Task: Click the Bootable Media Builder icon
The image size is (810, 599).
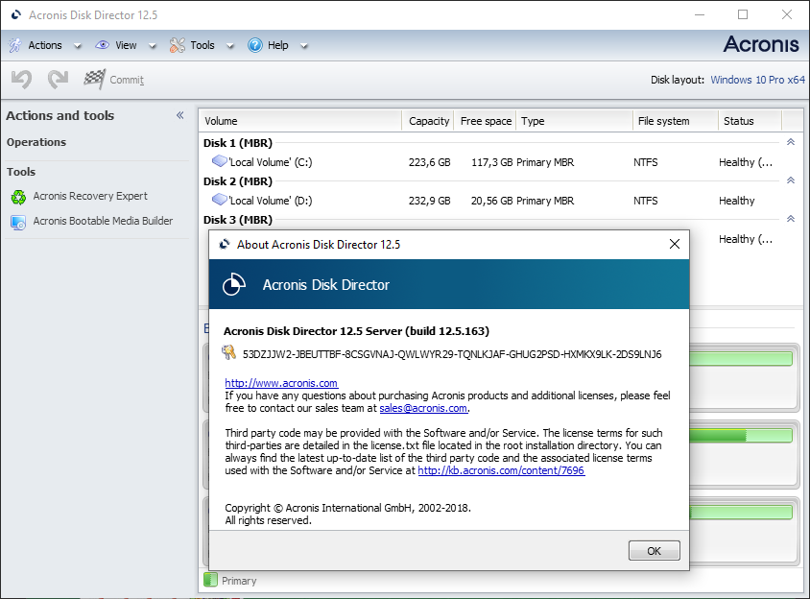Action: click(x=18, y=223)
